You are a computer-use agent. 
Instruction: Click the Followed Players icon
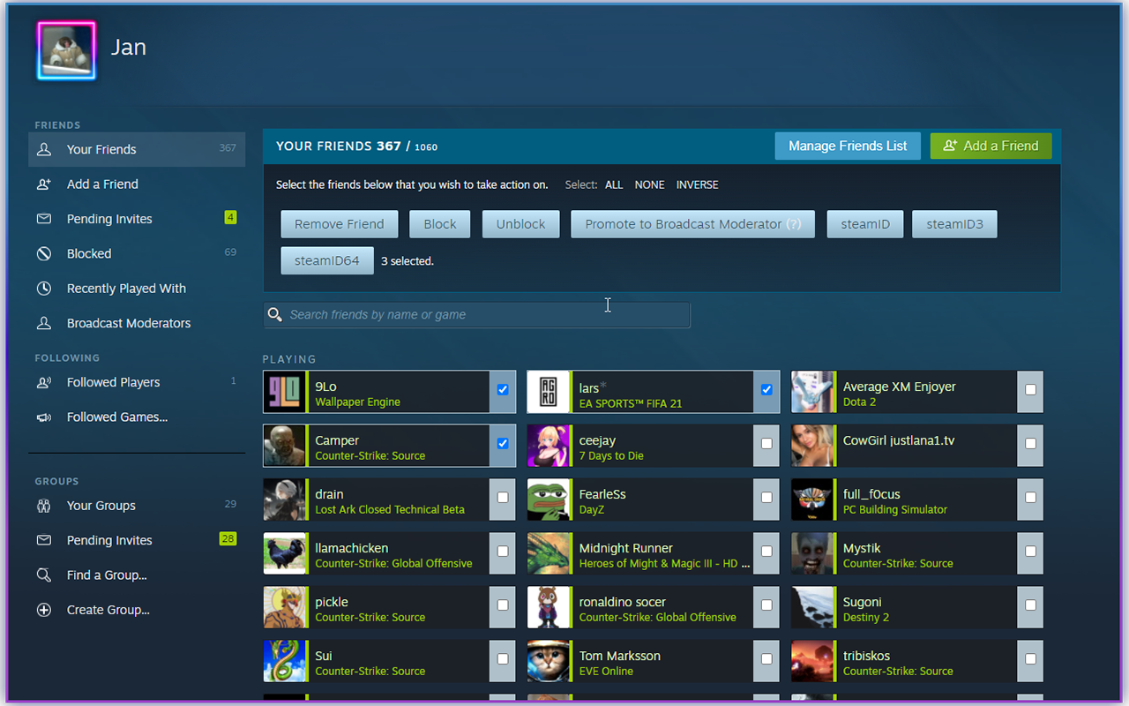coord(44,382)
